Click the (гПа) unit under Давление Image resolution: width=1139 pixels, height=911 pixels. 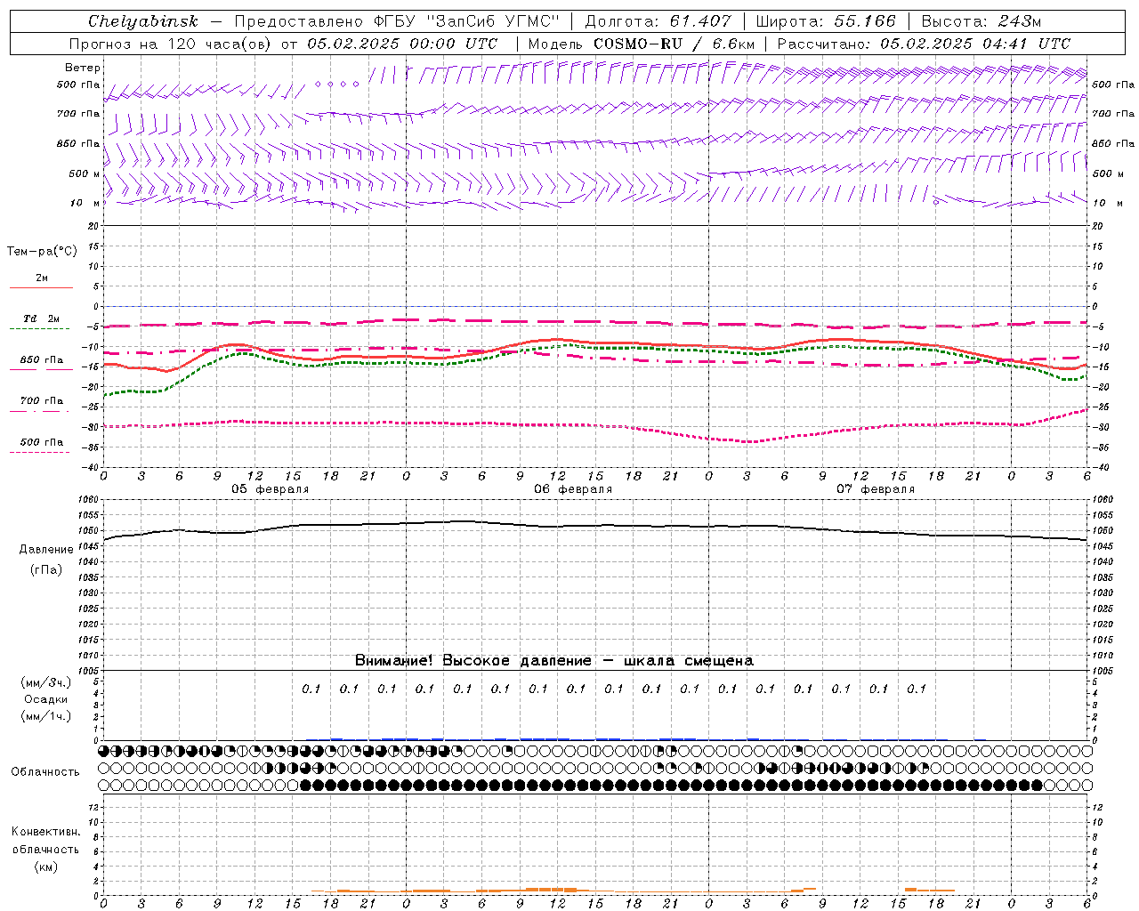point(46,569)
